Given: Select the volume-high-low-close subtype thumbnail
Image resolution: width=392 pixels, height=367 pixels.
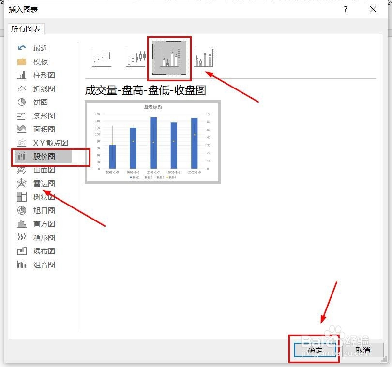Looking at the screenshot, I should [169, 58].
